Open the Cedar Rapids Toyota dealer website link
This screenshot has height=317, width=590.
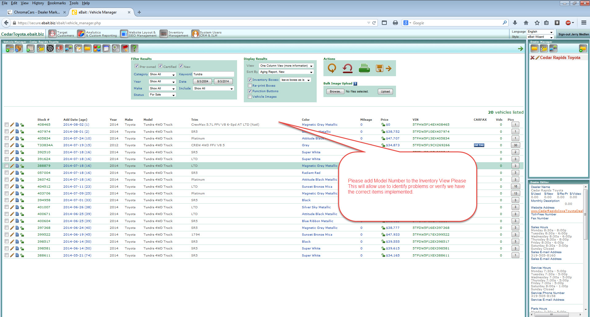[557, 211]
